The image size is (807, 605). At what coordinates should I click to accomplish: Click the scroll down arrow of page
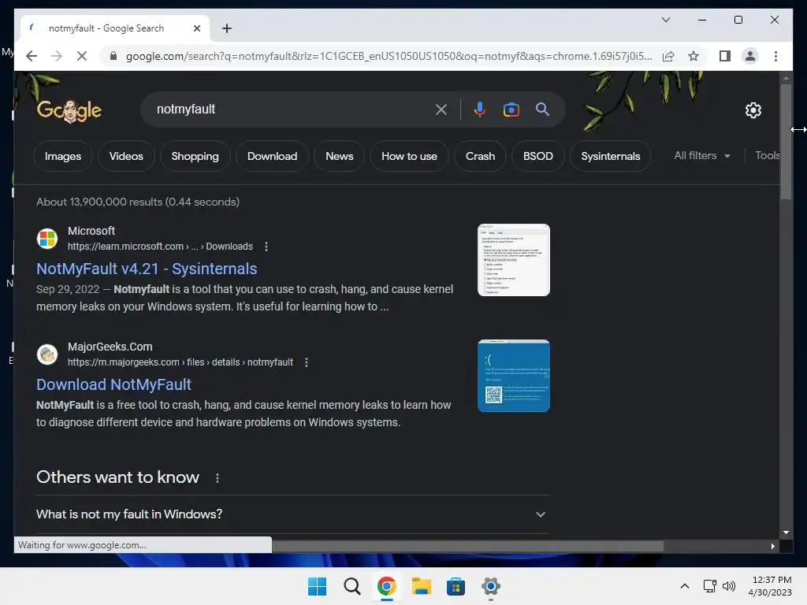click(x=786, y=533)
